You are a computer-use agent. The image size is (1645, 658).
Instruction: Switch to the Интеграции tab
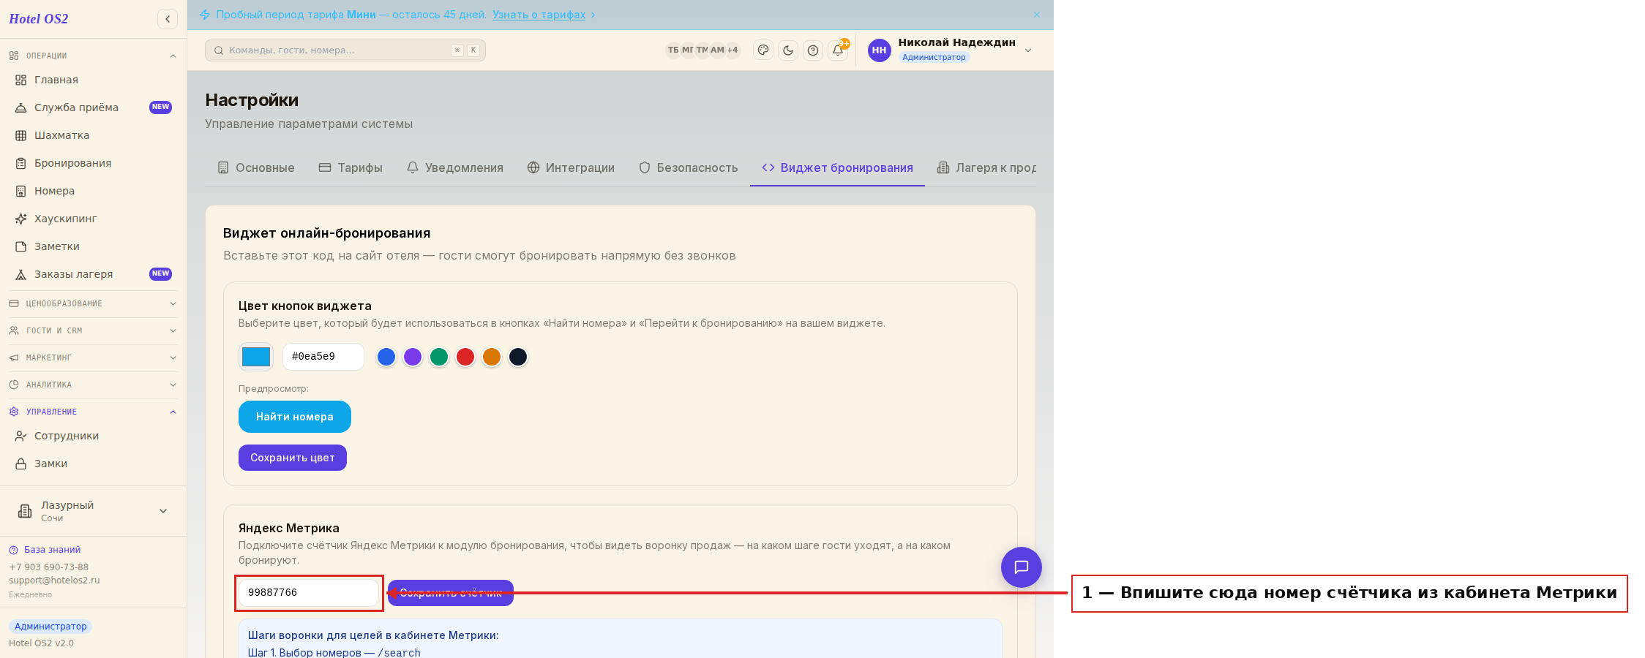pyautogui.click(x=571, y=168)
